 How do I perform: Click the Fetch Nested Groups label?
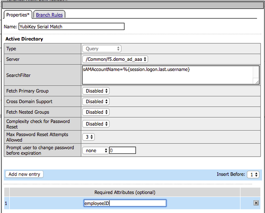(28, 112)
